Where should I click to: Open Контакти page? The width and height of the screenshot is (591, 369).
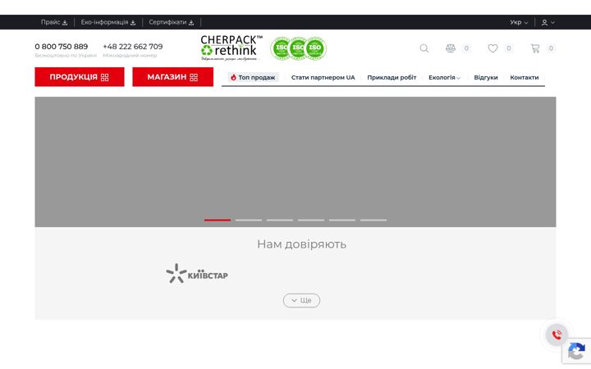point(525,78)
